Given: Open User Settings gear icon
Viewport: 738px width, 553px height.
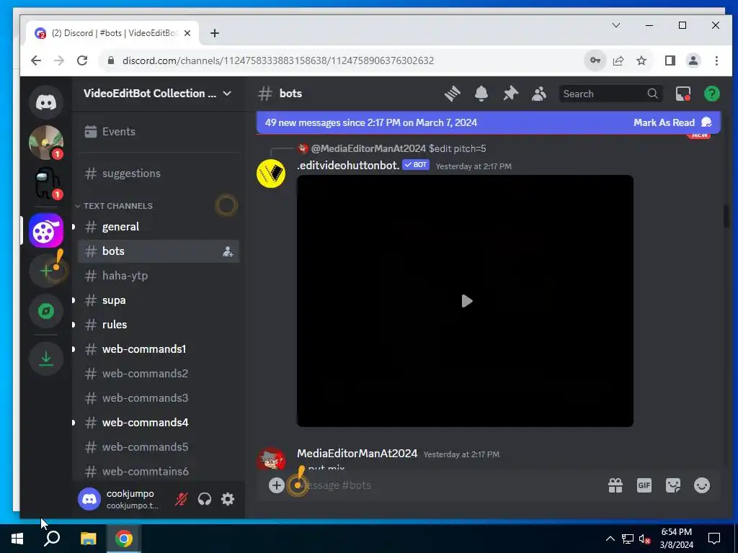Looking at the screenshot, I should (x=228, y=499).
